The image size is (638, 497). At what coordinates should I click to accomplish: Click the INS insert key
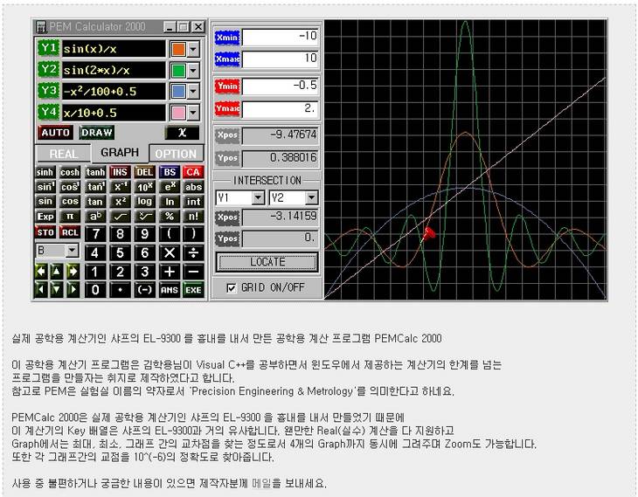[120, 172]
